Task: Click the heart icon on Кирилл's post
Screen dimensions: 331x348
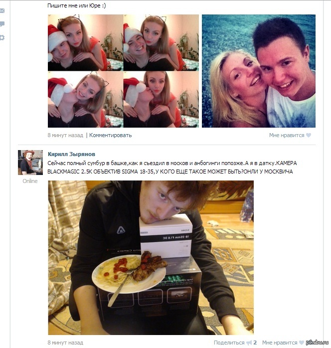Action: point(302,343)
